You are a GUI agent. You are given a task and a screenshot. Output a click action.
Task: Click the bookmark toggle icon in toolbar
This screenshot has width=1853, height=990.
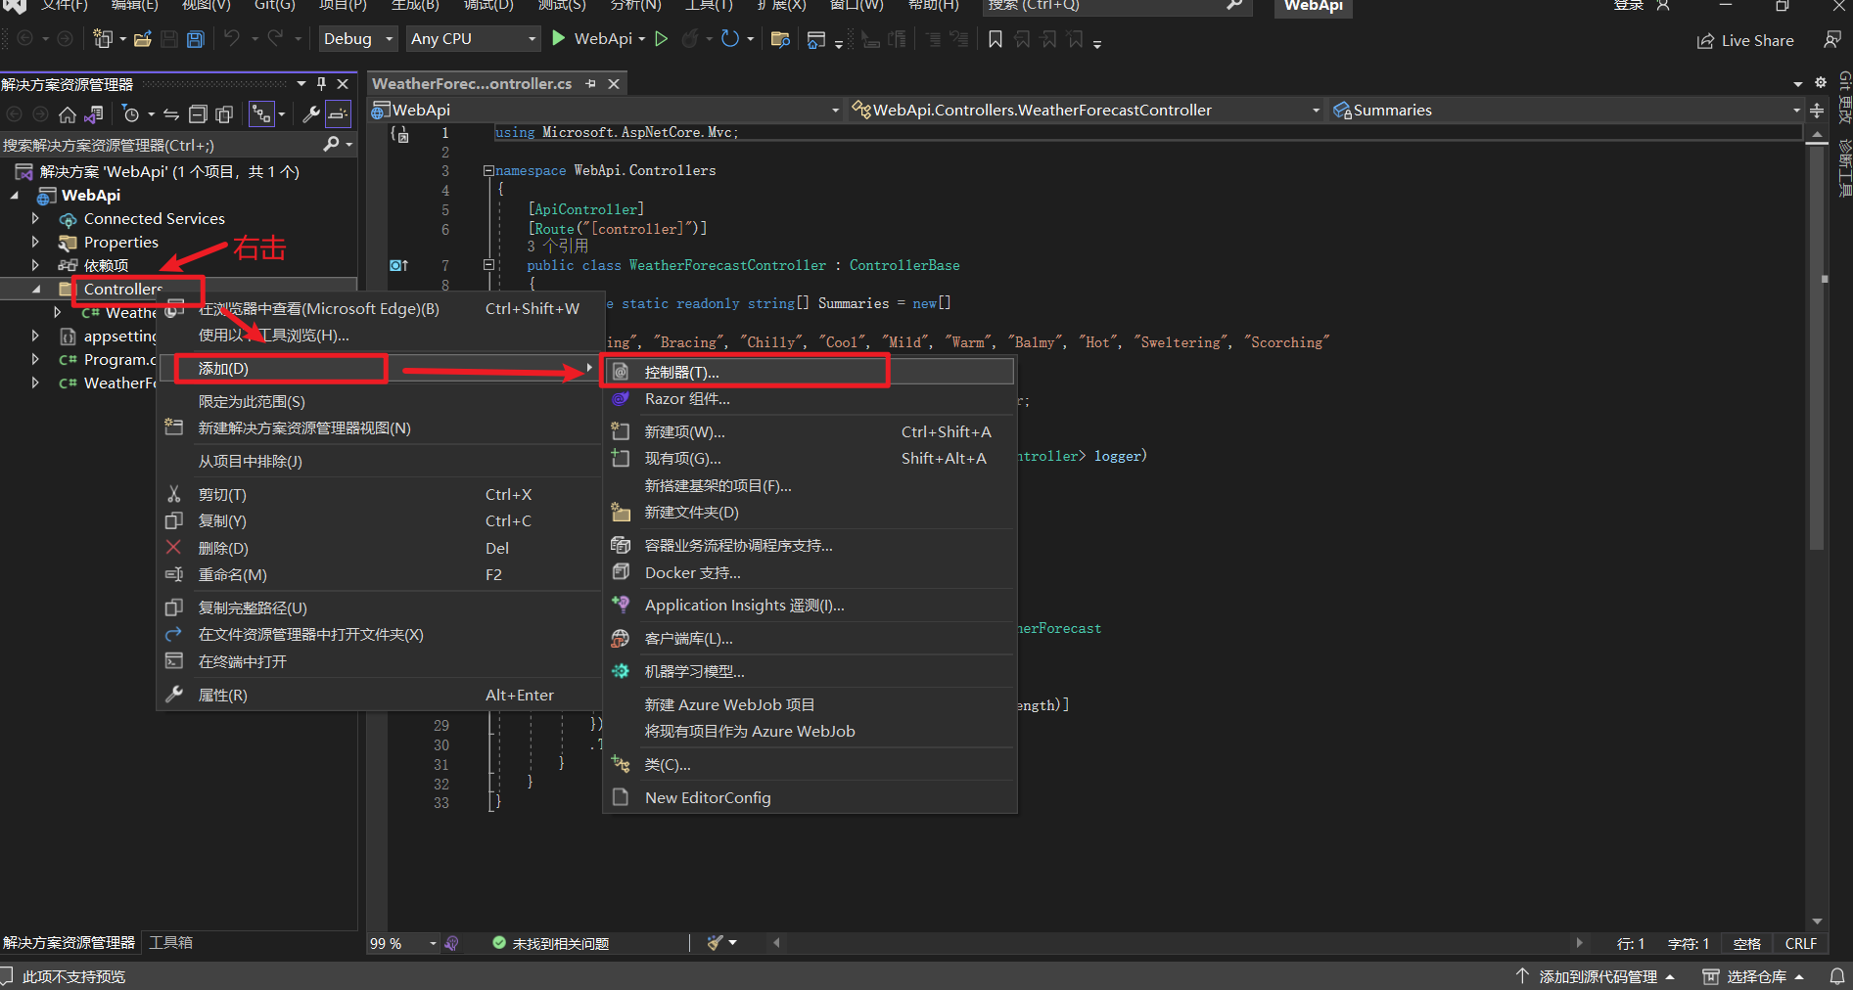[x=996, y=39]
